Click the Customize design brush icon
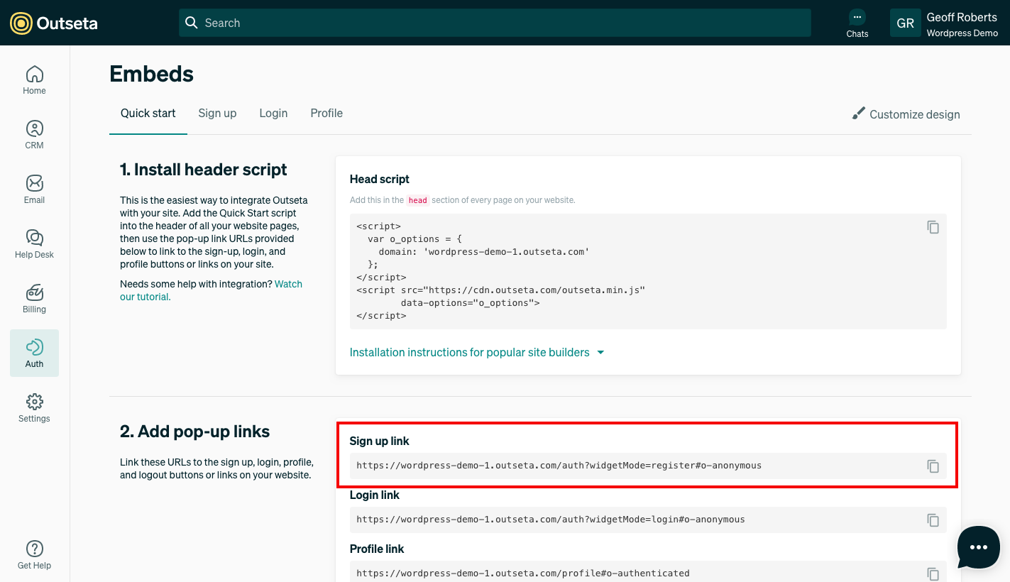This screenshot has width=1010, height=582. click(x=859, y=114)
